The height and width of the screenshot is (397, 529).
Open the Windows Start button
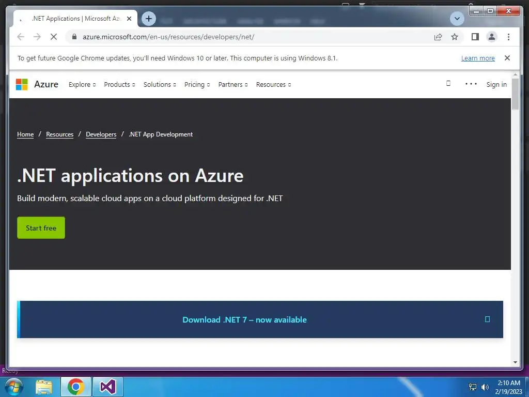click(13, 387)
